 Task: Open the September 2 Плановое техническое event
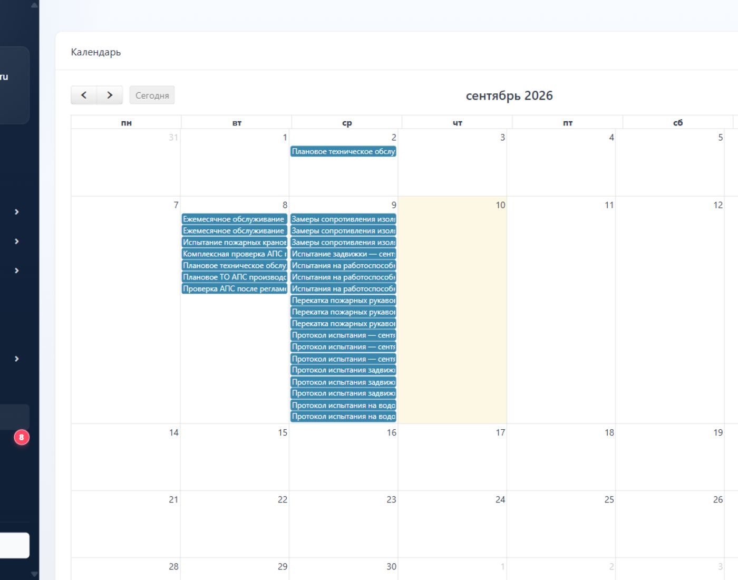[343, 151]
